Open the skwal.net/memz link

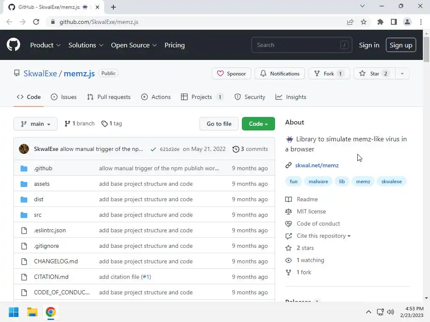(x=317, y=165)
